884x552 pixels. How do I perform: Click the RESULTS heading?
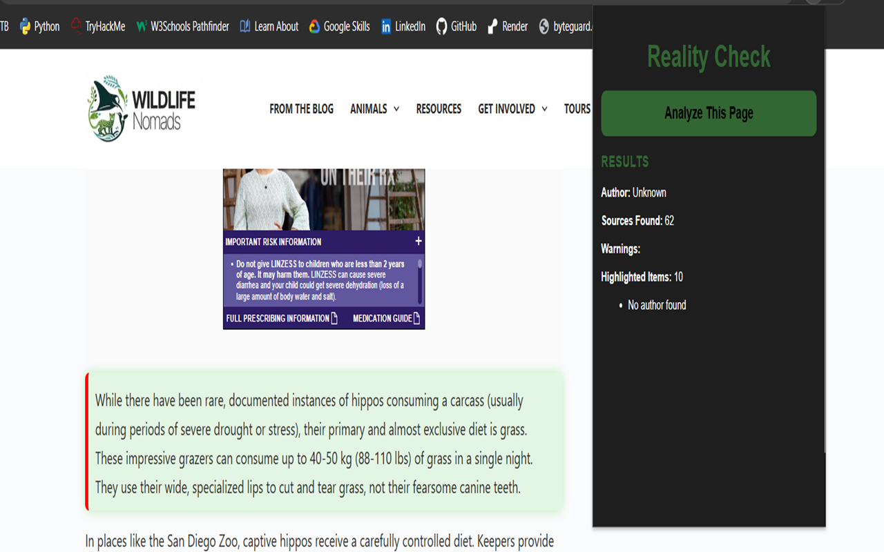(625, 161)
